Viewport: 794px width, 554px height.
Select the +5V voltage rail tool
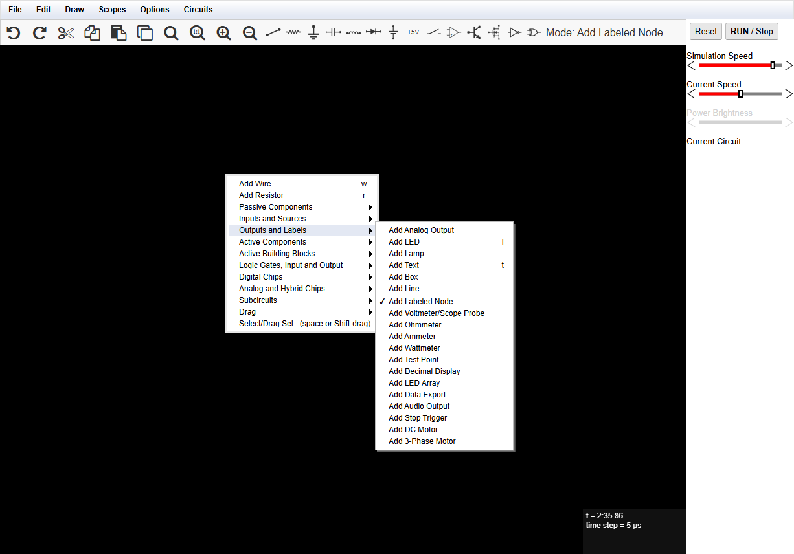[x=413, y=32]
